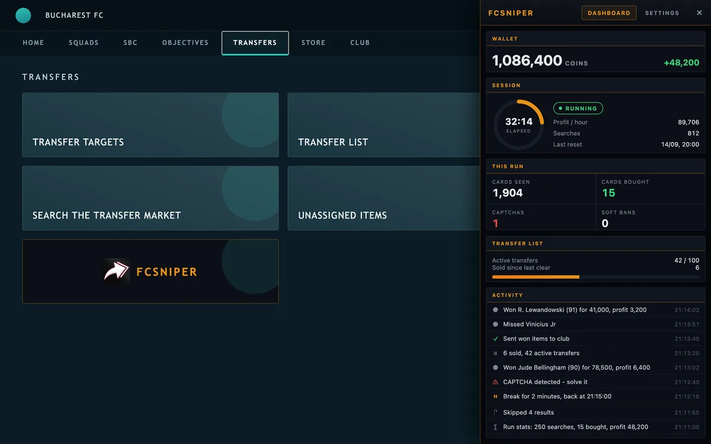The width and height of the screenshot is (711, 444).
Task: Click the red warning triangle beside CAPTCHA detected
Action: (x=495, y=382)
